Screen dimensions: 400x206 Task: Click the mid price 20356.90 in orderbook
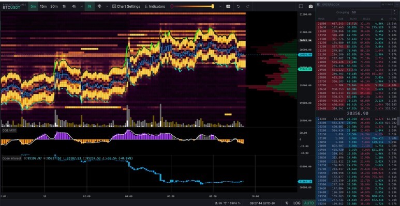(x=358, y=113)
